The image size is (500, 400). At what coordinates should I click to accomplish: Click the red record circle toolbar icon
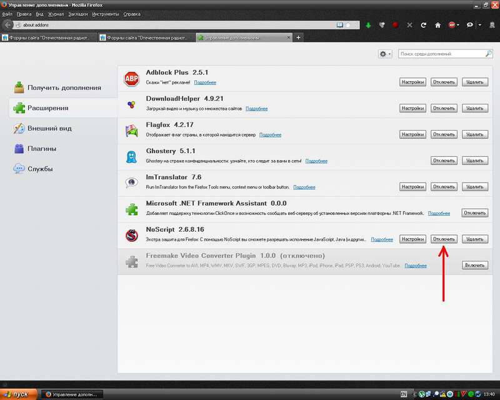coord(395,25)
